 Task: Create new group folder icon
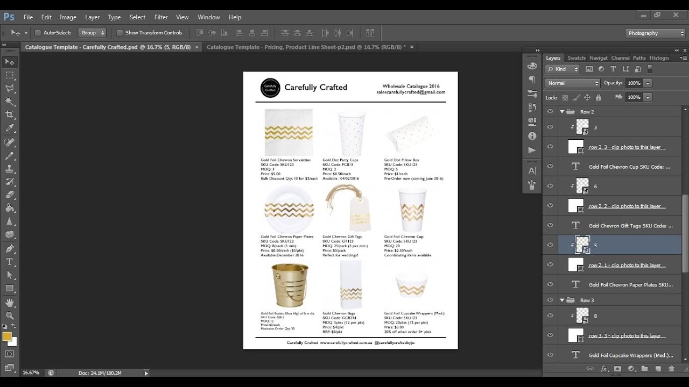(x=644, y=369)
